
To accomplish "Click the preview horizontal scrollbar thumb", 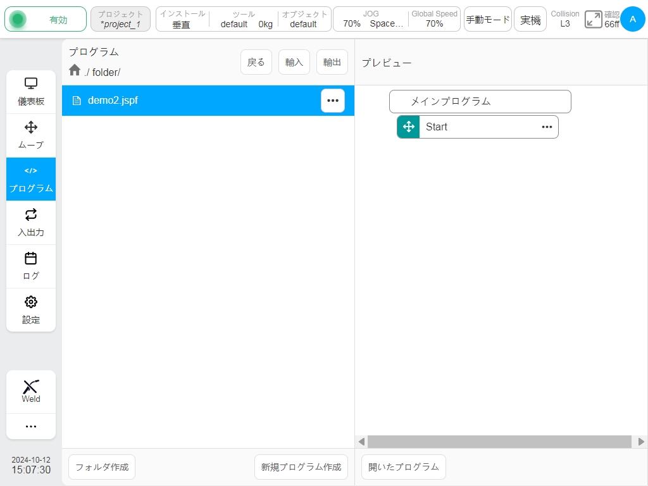I will tap(500, 442).
